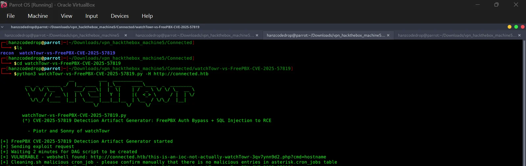Image resolution: width=526 pixels, height=166 pixels.
Task: Open the Input menu
Action: (x=91, y=16)
